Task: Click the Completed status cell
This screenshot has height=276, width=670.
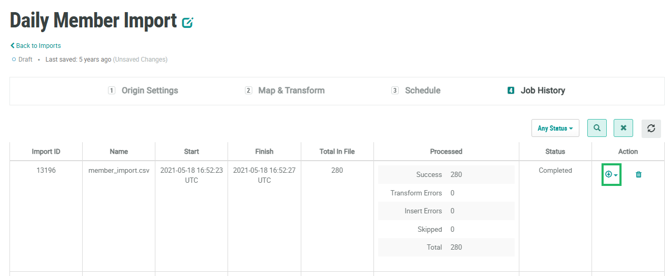Action: tap(555, 171)
